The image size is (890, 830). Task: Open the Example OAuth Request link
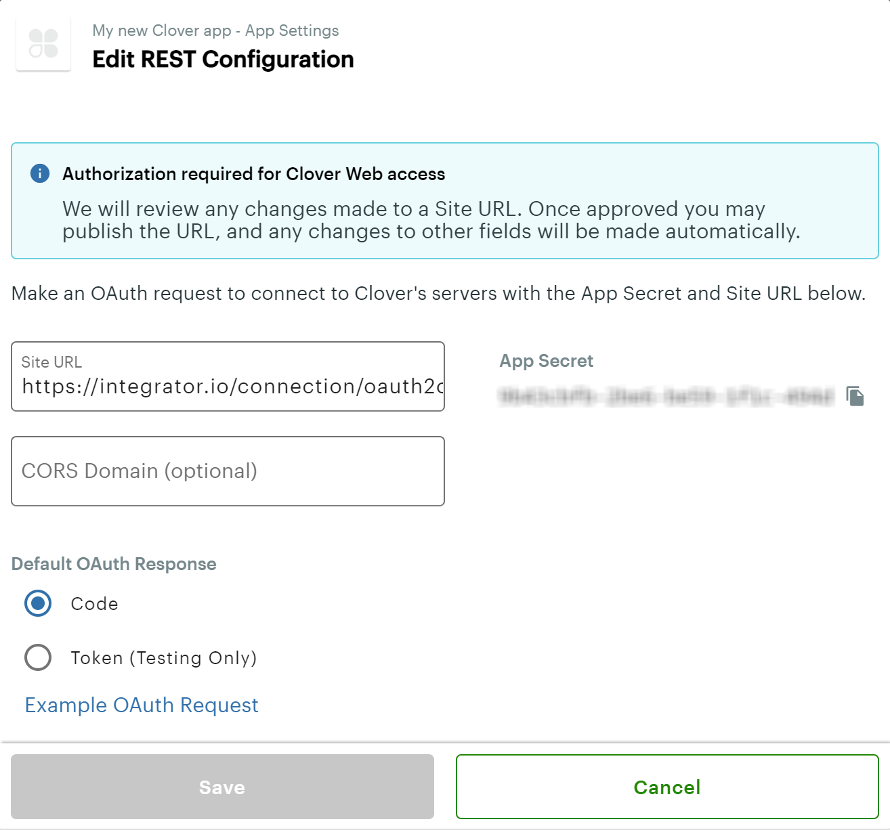[x=142, y=705]
